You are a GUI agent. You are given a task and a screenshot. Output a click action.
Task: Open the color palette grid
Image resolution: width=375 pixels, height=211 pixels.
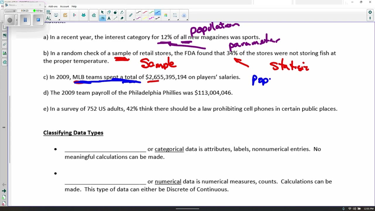[x=166, y=15]
